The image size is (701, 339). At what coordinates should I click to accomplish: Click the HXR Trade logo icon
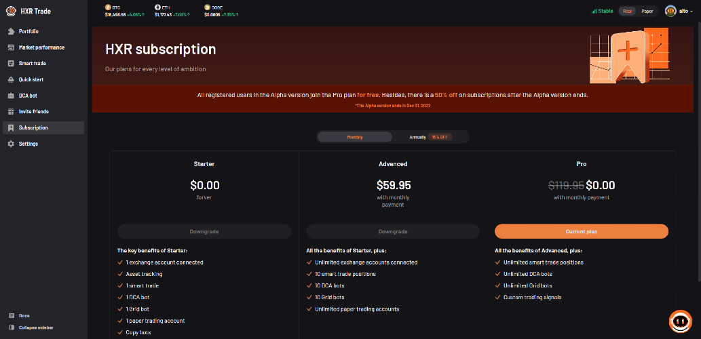pos(11,11)
